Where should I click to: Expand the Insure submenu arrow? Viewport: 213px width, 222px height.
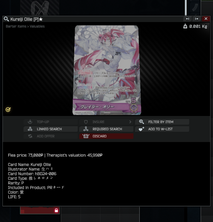click(x=130, y=122)
